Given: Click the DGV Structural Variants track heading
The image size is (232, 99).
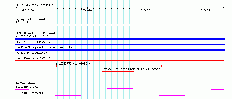Looking at the screenshot, I should tap(36, 33).
